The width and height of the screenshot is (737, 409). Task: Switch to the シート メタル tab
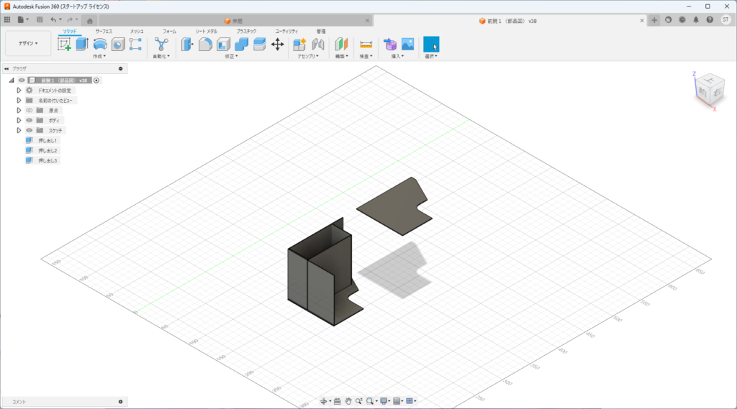207,32
